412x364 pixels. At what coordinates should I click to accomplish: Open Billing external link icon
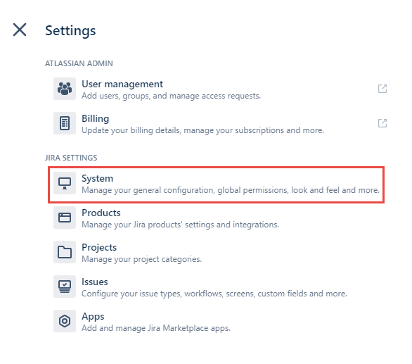point(382,123)
